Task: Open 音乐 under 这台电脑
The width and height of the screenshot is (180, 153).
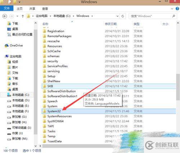Action: click(13, 84)
